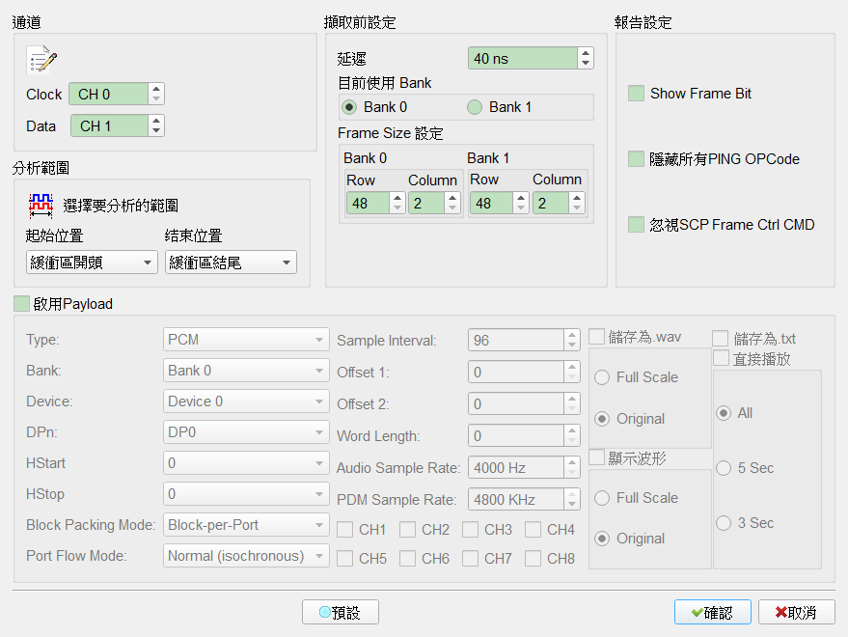This screenshot has height=637, width=848.
Task: Click the Clock channel CH 0 field
Action: (x=108, y=95)
